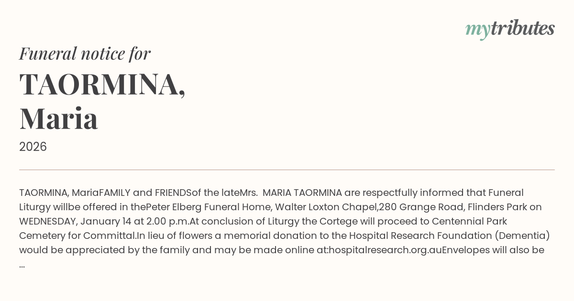Click the horizontal divider line
Image resolution: width=574 pixels, height=301 pixels.
[287, 170]
